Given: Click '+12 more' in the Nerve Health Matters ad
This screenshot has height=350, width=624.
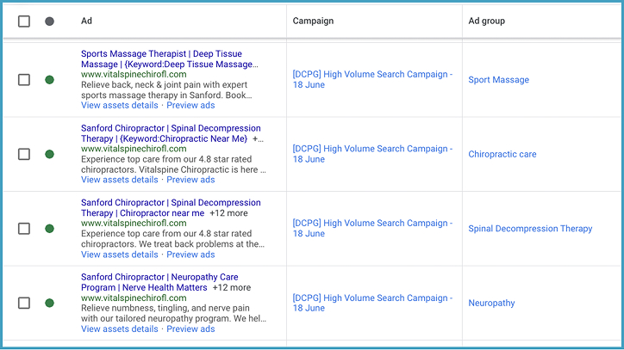Looking at the screenshot, I should [x=232, y=287].
